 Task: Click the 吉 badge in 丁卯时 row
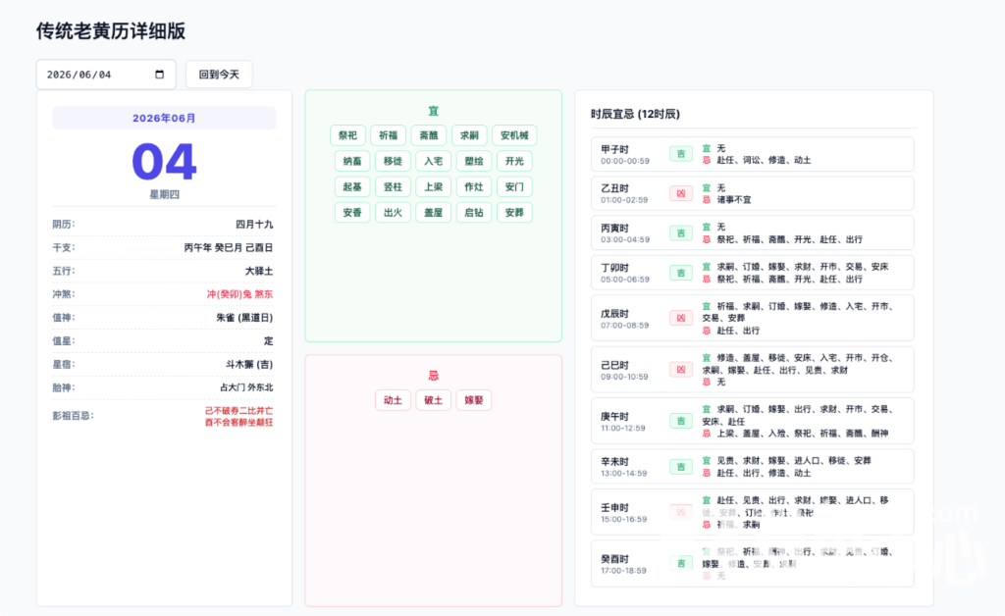pyautogui.click(x=681, y=273)
